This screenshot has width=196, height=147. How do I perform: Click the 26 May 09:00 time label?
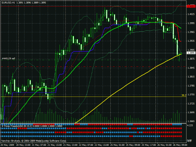point(180,145)
